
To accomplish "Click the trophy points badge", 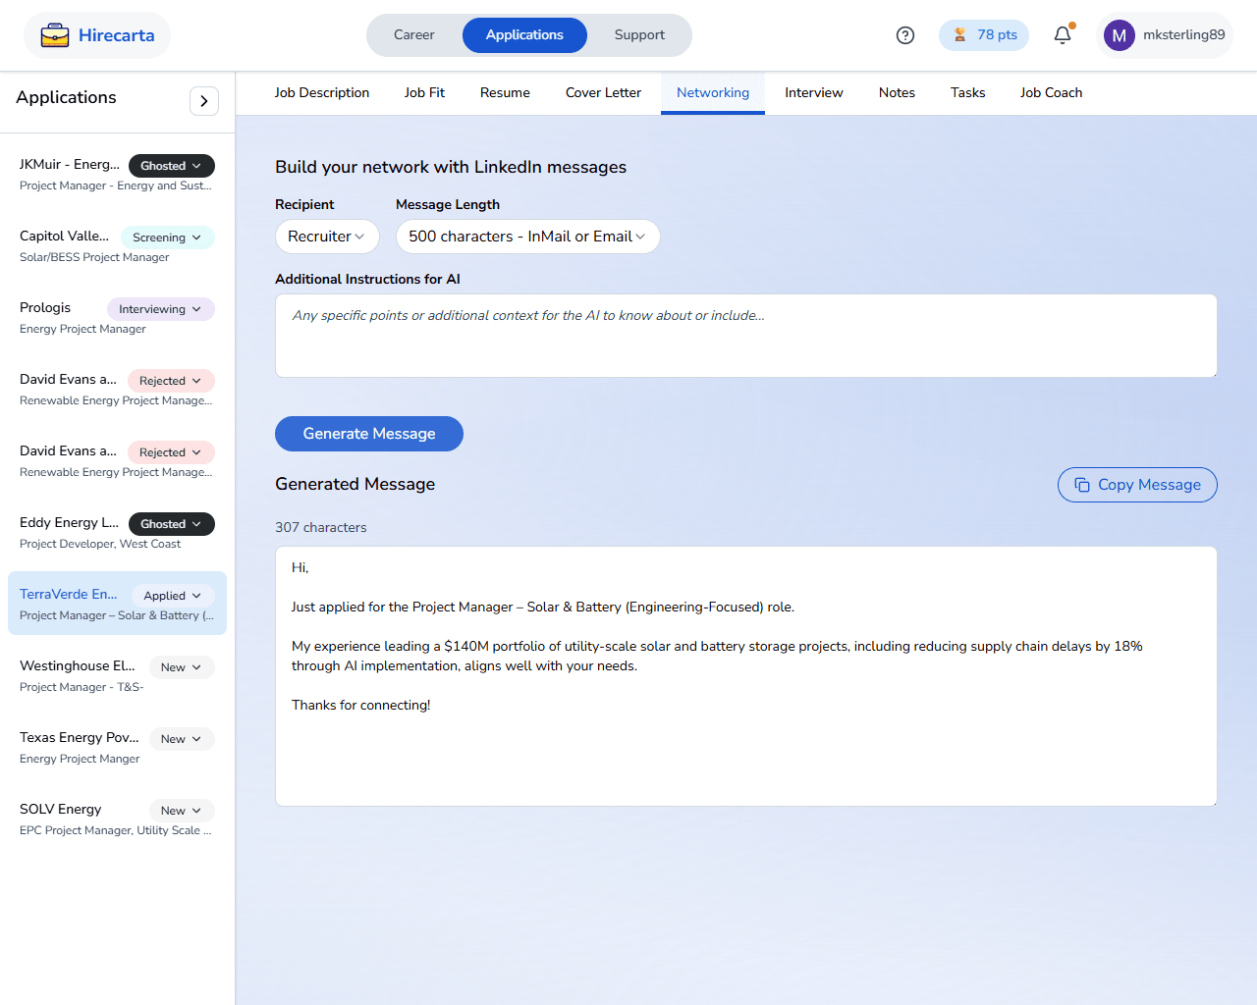I will pos(984,35).
